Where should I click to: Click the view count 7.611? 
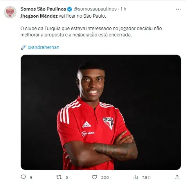(146, 177)
